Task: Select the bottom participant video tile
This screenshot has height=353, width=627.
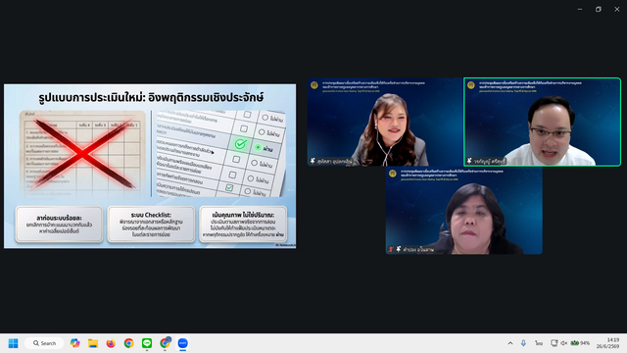Action: click(x=463, y=211)
